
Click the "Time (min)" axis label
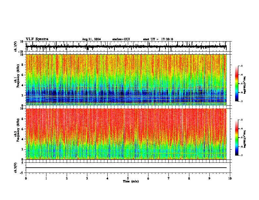point(131,181)
